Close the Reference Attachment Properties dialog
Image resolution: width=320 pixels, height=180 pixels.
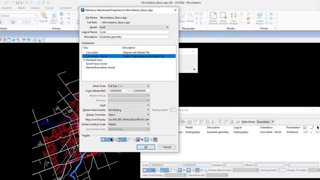point(175,10)
